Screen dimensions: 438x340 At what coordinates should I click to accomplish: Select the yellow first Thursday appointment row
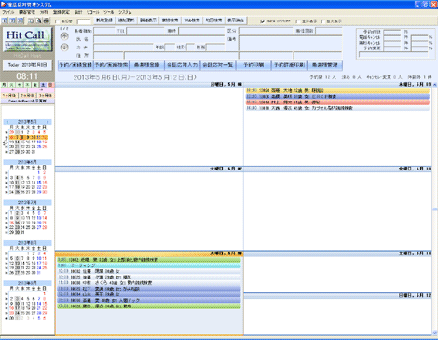337,90
